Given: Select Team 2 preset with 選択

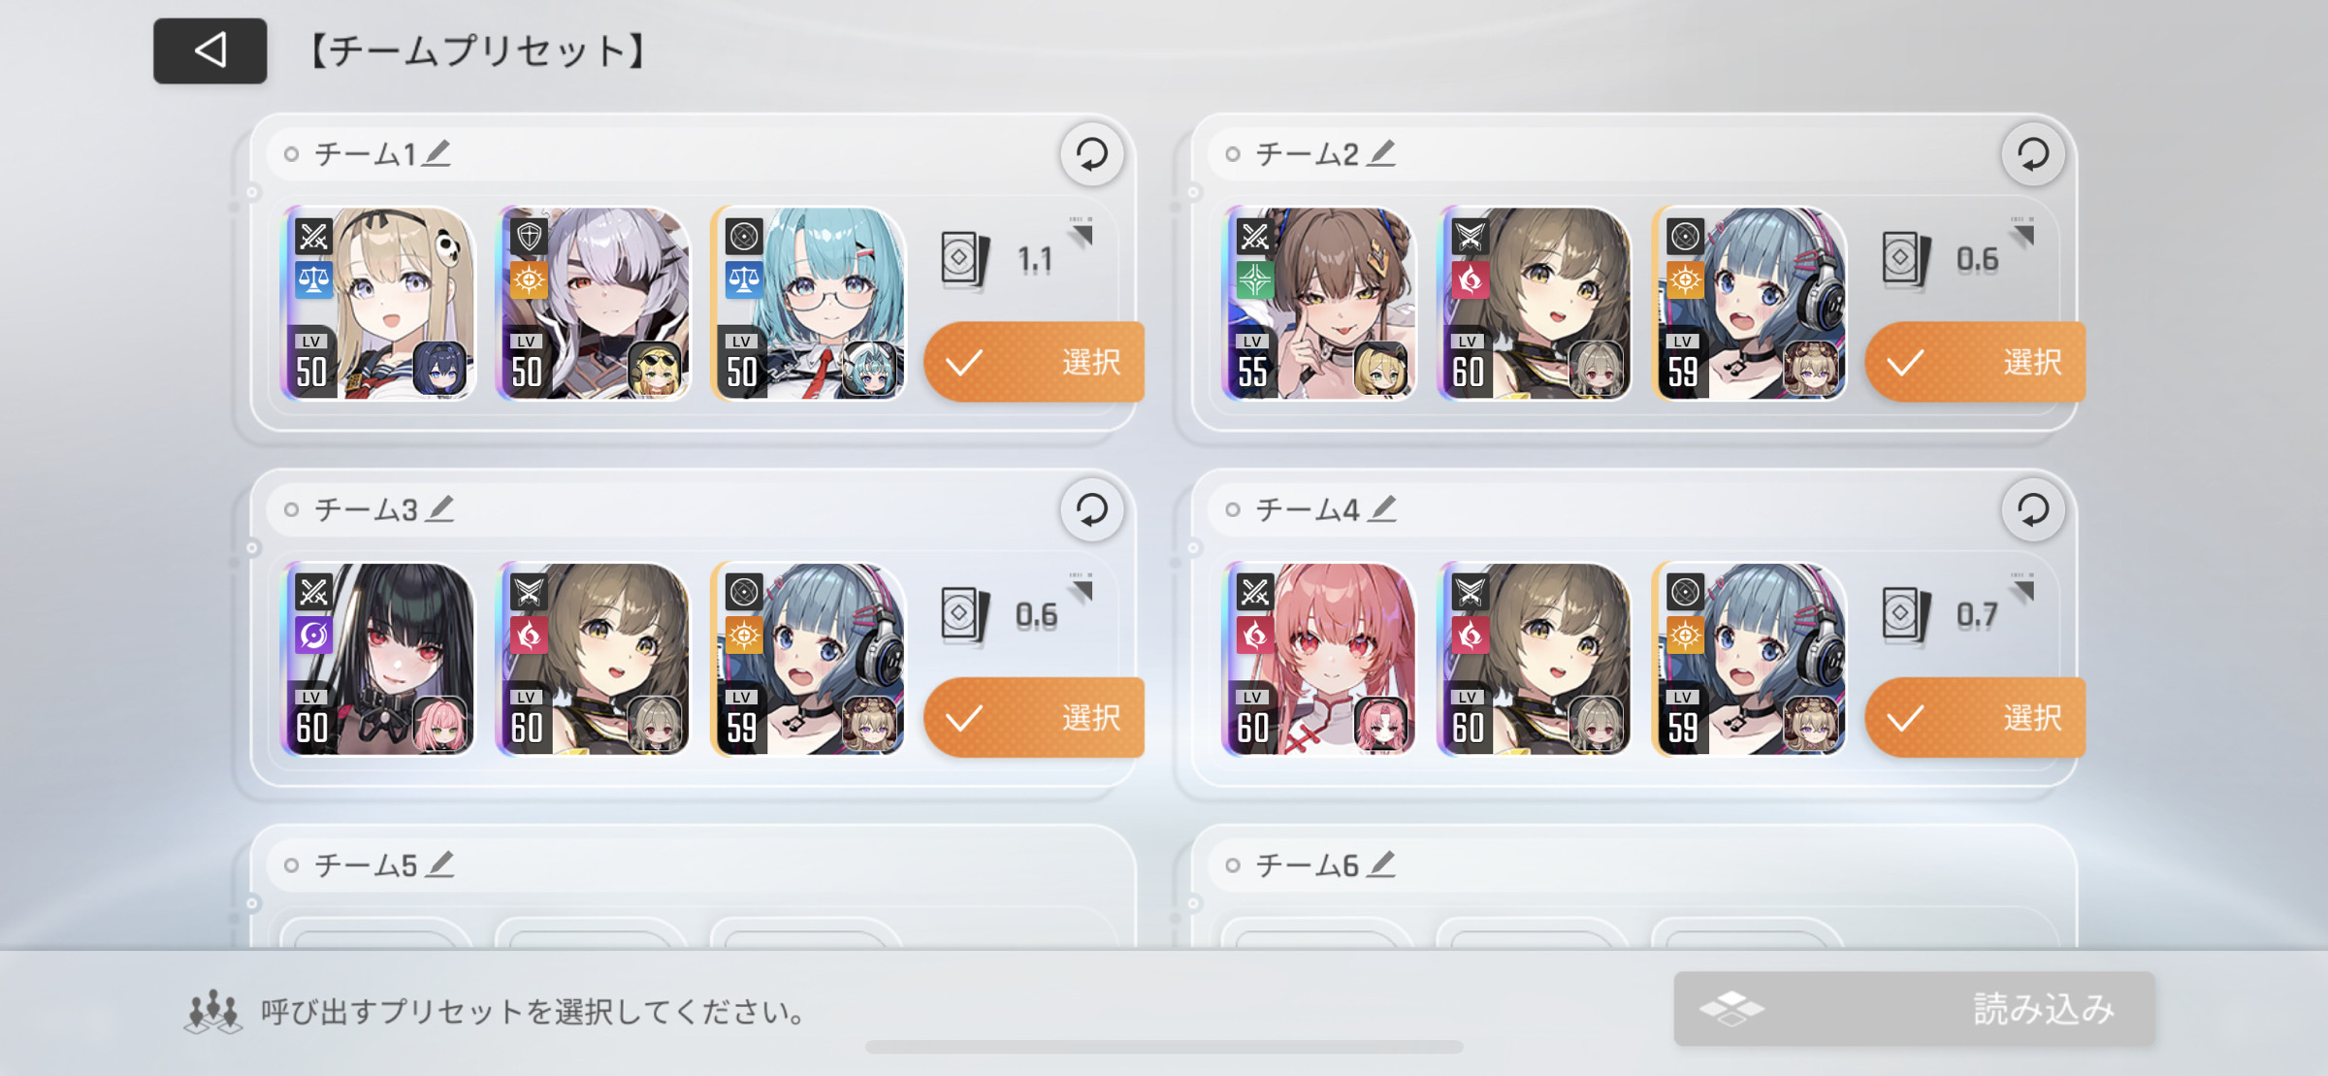Looking at the screenshot, I should 1975,362.
